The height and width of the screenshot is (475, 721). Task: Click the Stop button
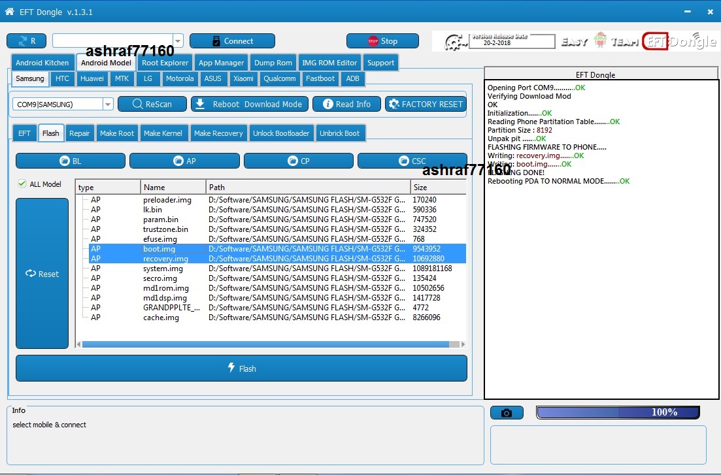[382, 41]
